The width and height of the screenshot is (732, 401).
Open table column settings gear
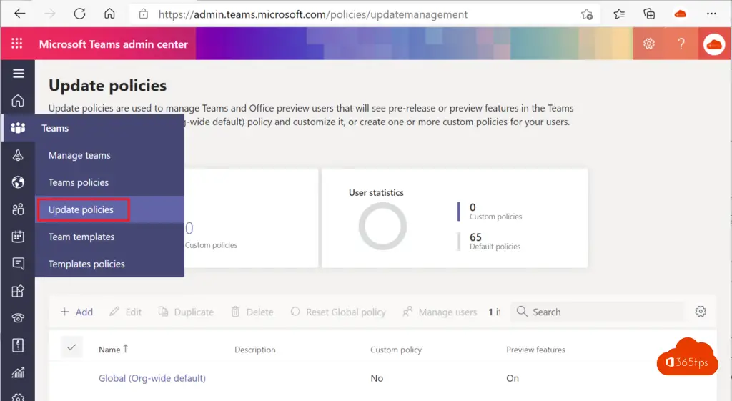click(701, 312)
